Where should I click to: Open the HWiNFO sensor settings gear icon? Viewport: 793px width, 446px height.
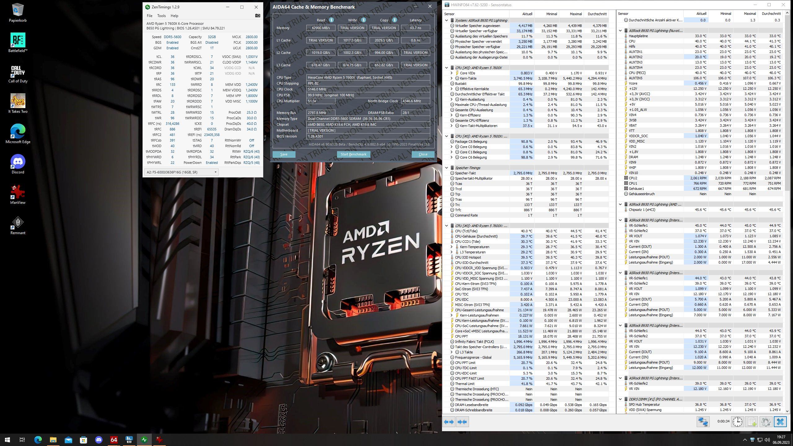point(766,422)
